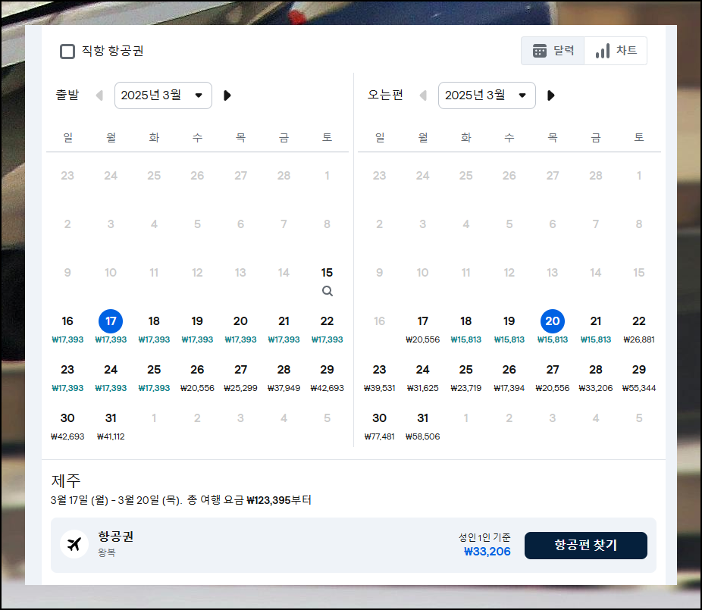Click the 제주 destination heading
The image size is (702, 610).
[x=66, y=480]
